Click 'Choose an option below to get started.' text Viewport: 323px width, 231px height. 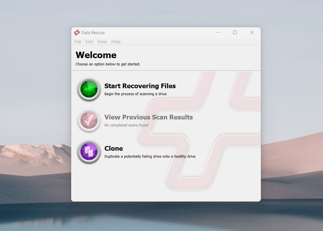pyautogui.click(x=108, y=64)
